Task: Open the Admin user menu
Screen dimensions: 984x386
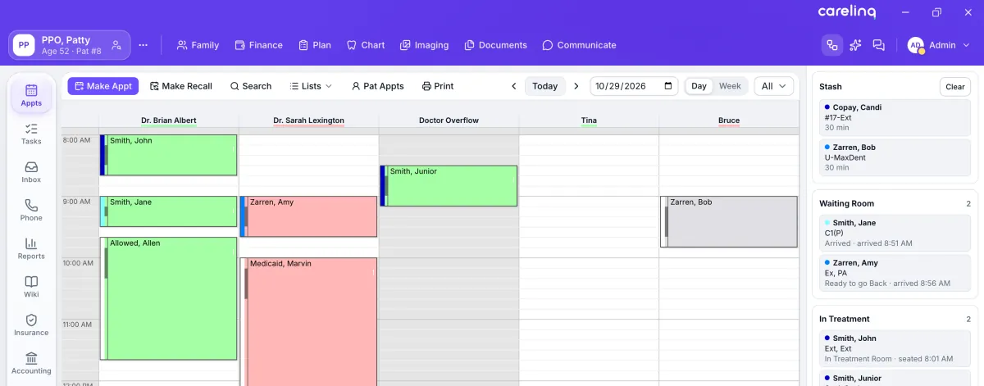Action: 940,45
